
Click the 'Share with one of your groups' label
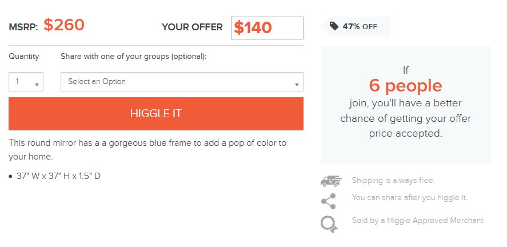133,56
